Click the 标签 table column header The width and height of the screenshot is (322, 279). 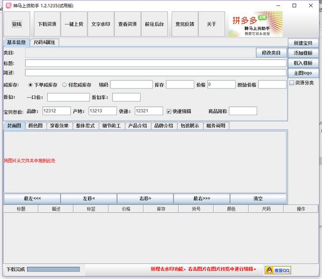[x=91, y=209]
